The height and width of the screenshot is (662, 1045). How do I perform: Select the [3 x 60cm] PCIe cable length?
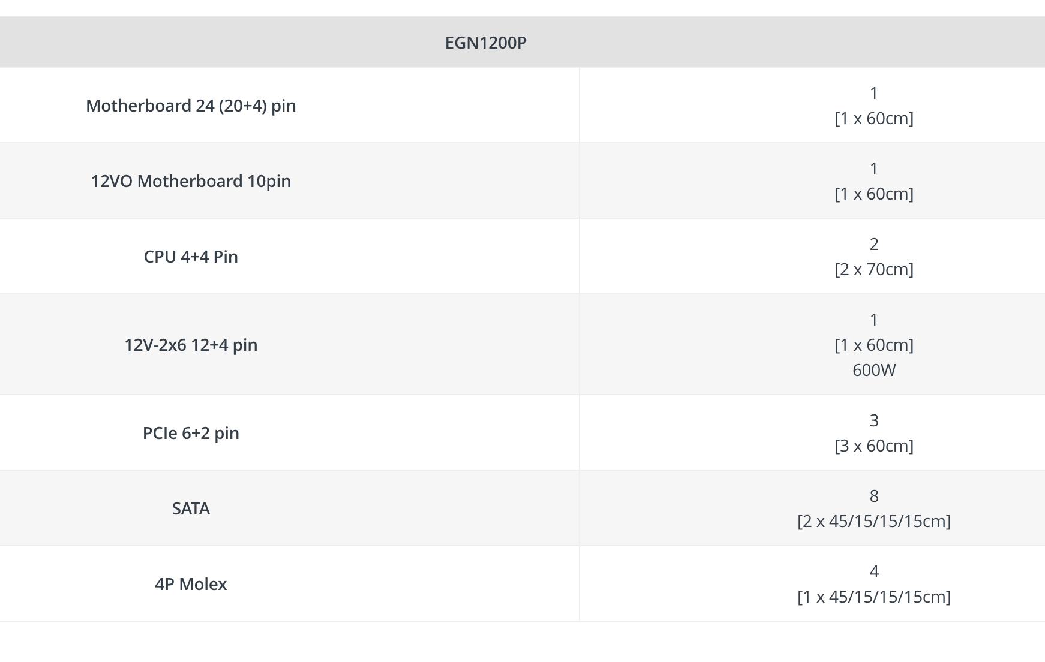click(x=873, y=446)
